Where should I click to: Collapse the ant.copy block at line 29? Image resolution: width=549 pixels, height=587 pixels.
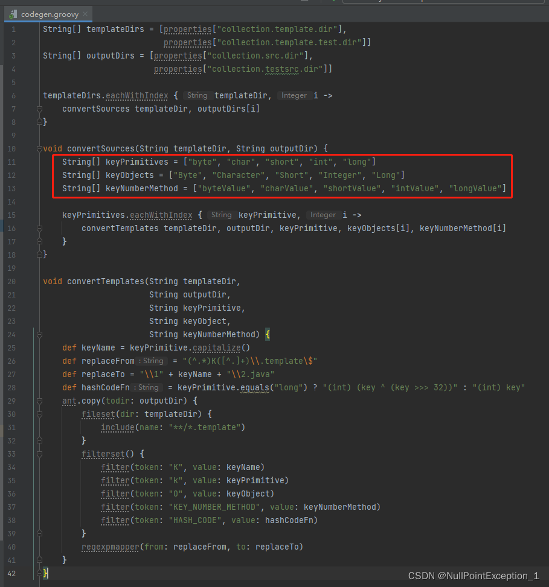point(39,401)
